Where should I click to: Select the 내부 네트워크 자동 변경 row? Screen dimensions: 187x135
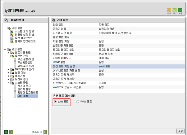118,71
